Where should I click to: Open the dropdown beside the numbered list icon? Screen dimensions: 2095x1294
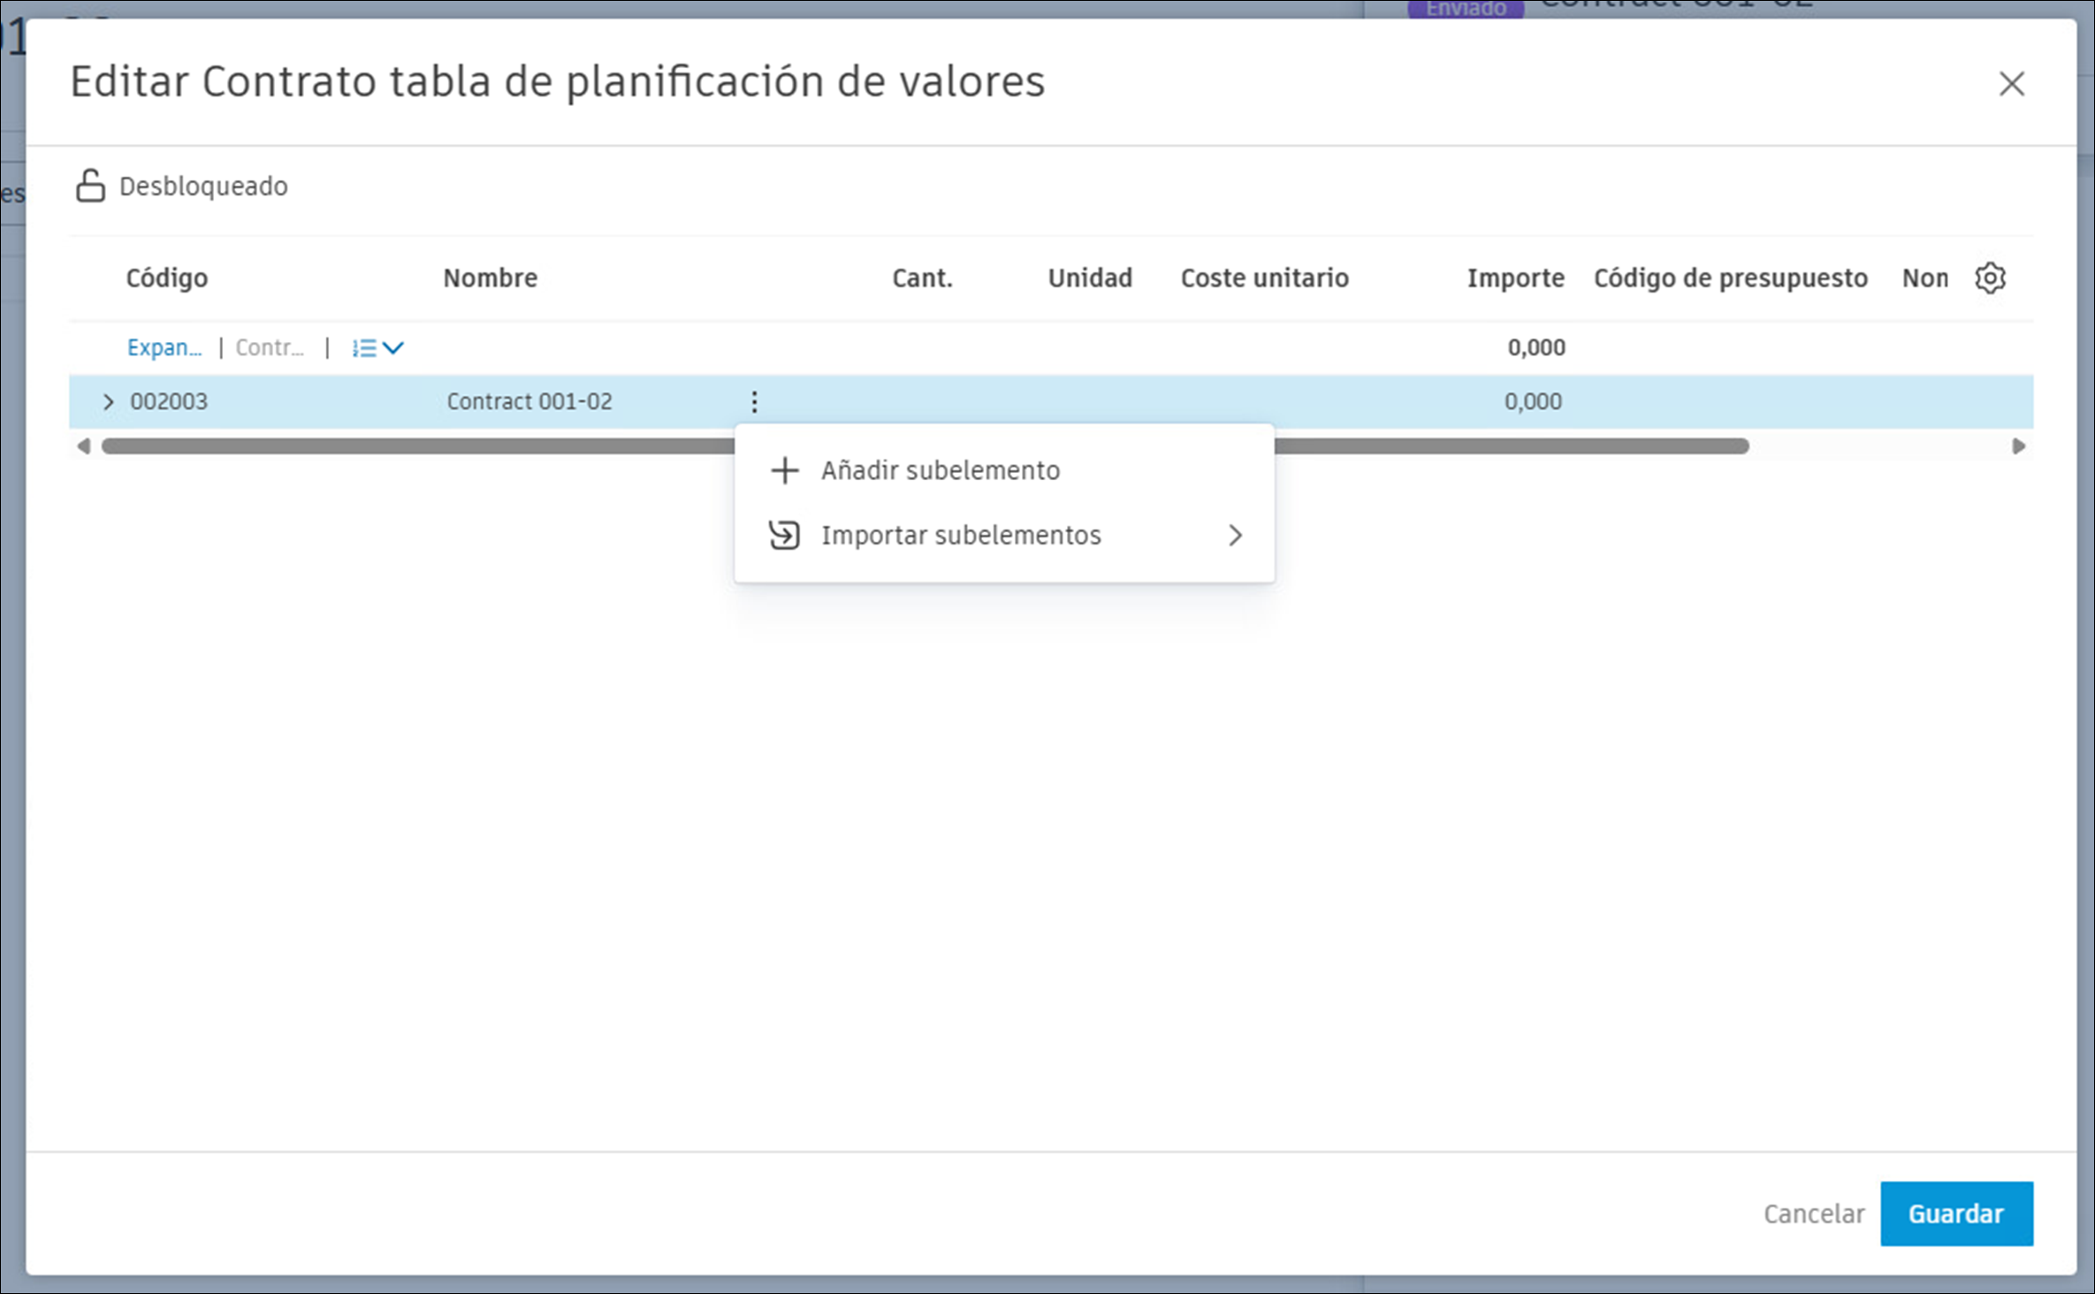394,347
